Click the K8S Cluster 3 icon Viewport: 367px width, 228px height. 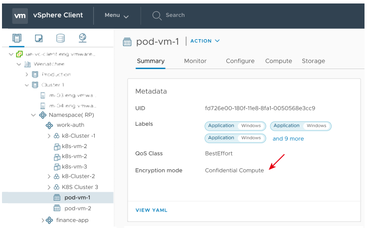coord(56,187)
